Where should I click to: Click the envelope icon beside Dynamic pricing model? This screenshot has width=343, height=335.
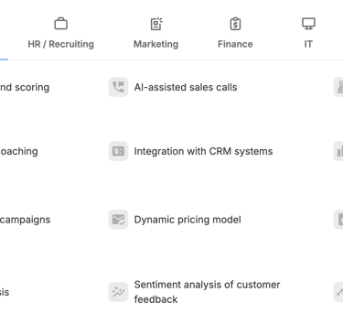pos(118,220)
